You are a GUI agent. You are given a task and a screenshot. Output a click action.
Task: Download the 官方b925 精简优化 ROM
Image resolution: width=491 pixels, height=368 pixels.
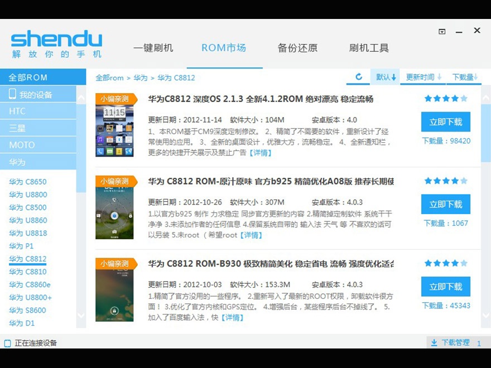[446, 204]
